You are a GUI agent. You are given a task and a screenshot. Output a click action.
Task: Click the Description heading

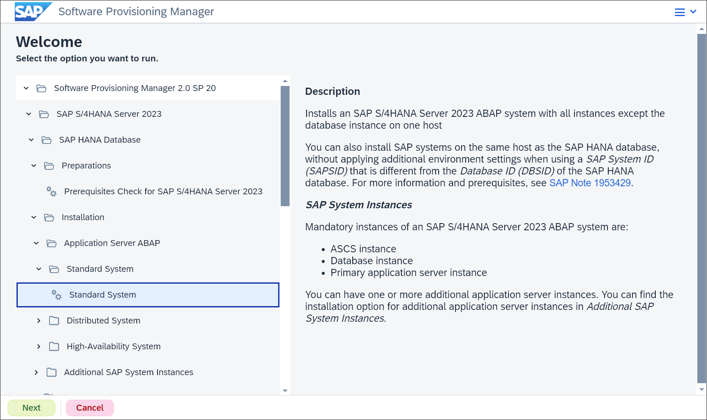(x=332, y=91)
